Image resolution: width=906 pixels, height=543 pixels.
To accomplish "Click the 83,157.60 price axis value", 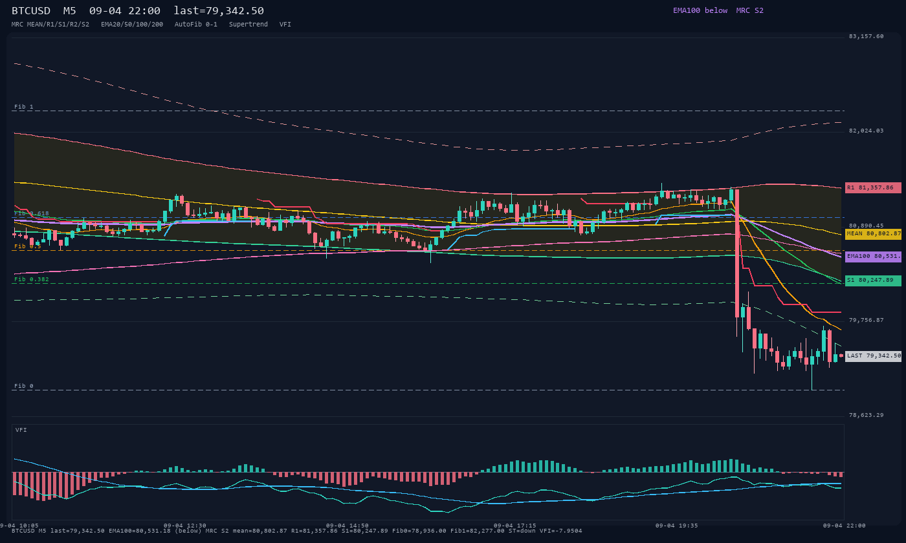I will click(x=866, y=36).
